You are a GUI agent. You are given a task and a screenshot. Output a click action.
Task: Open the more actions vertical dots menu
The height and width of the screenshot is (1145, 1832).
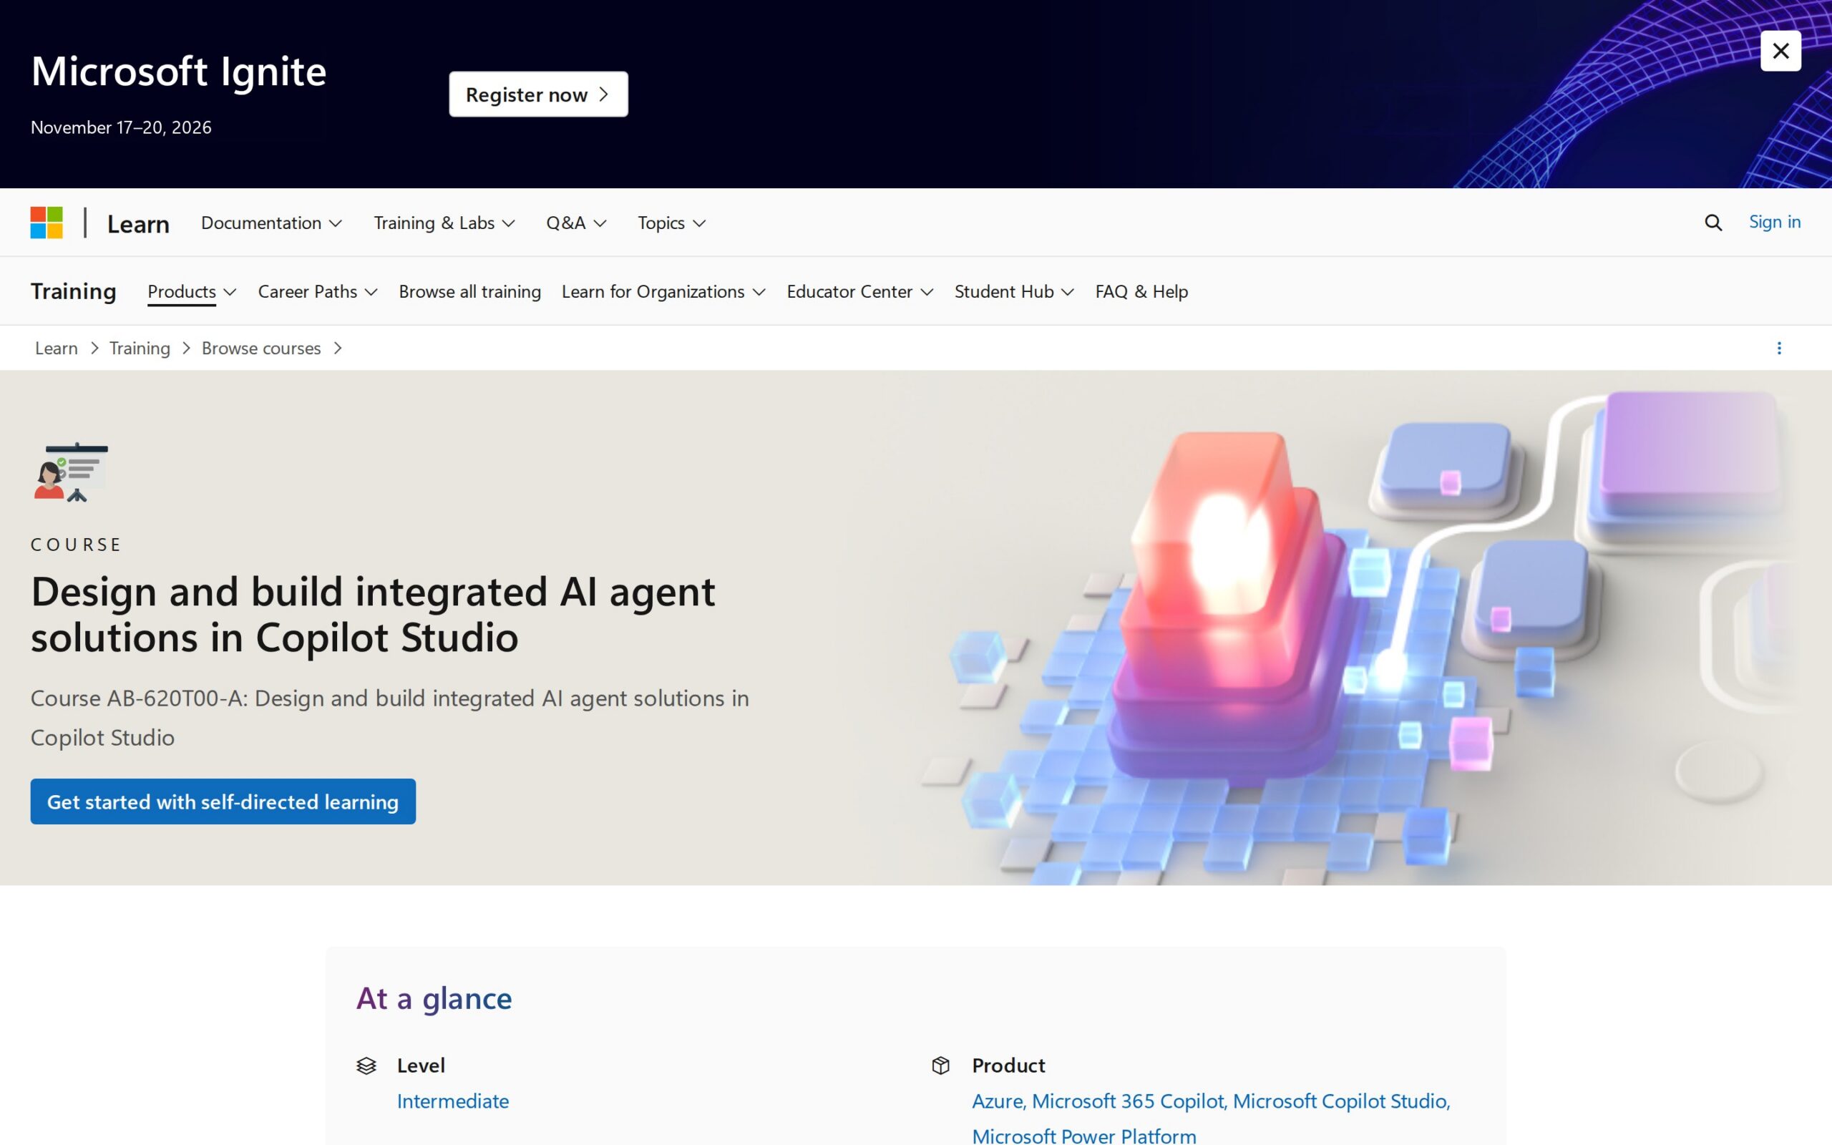[1779, 349]
